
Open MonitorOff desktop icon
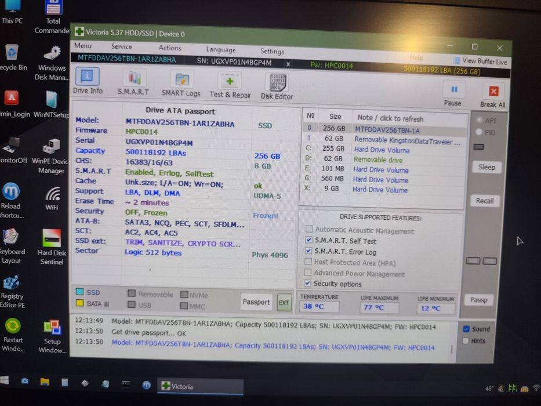coord(12,151)
